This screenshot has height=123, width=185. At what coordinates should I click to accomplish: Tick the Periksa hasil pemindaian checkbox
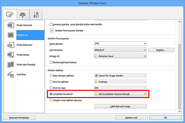click(x=51, y=62)
